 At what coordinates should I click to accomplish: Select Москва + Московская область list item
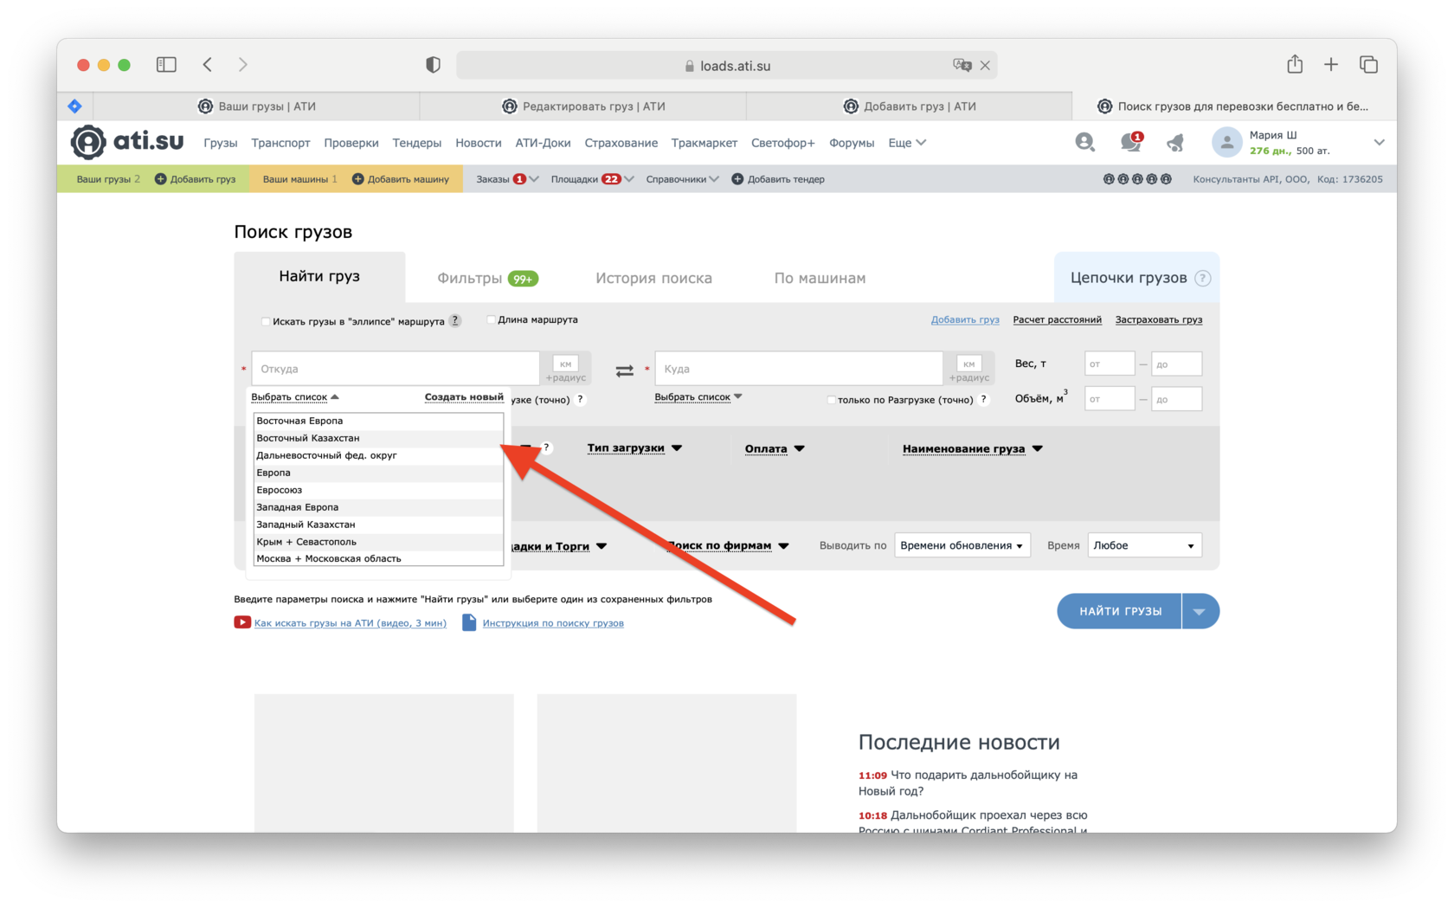tap(378, 558)
